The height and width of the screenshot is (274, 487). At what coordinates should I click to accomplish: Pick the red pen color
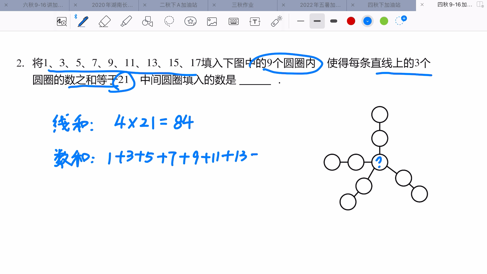[351, 21]
